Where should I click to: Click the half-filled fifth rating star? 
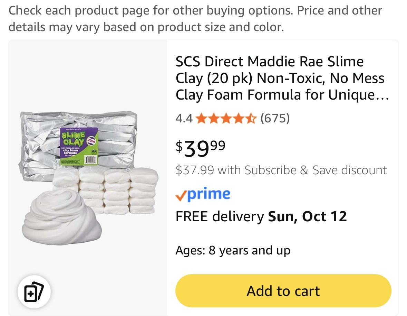click(x=251, y=119)
